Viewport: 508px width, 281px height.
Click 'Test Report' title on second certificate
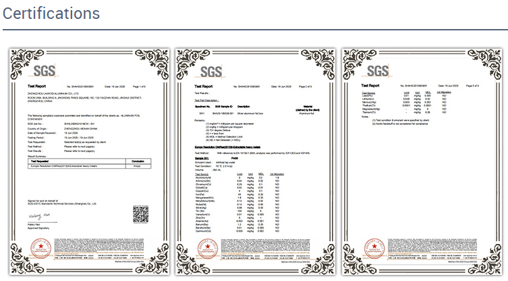click(x=204, y=86)
